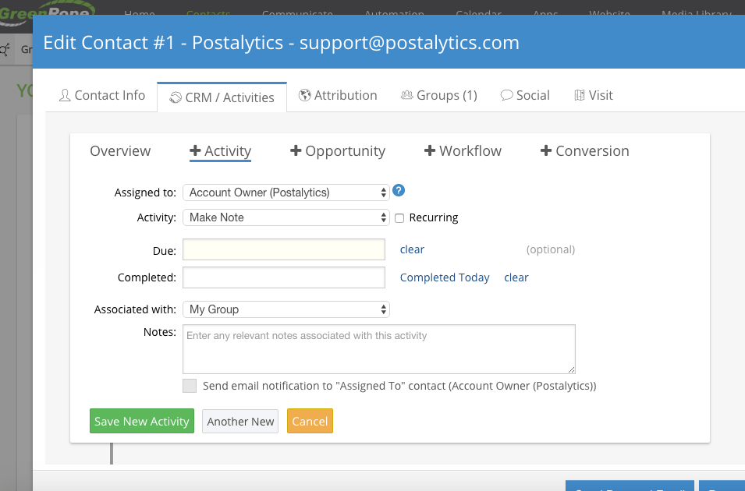Click the Due date field
745x491 pixels.
tap(284, 249)
